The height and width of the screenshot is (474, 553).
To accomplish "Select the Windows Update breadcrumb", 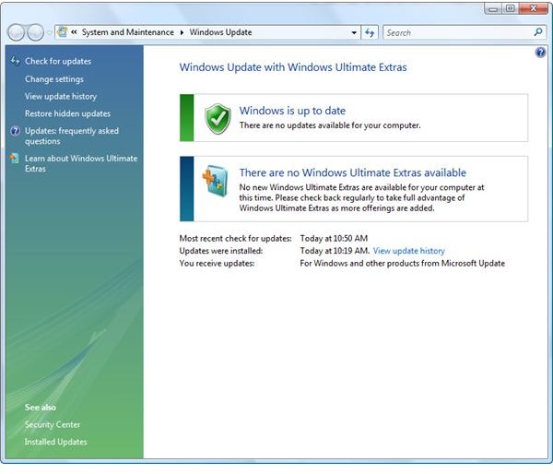I will [221, 32].
